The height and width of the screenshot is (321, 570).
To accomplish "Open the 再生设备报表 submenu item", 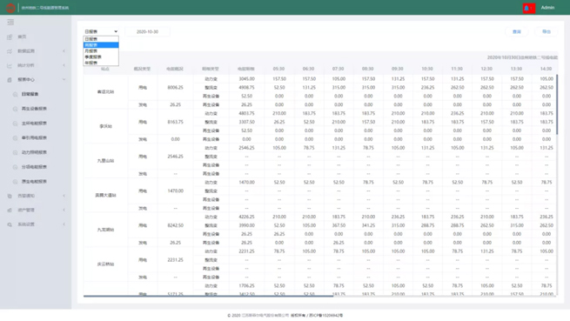I will (34, 109).
